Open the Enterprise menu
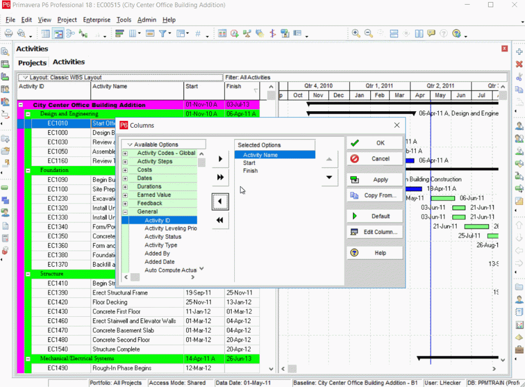The width and height of the screenshot is (525, 387). tap(97, 20)
